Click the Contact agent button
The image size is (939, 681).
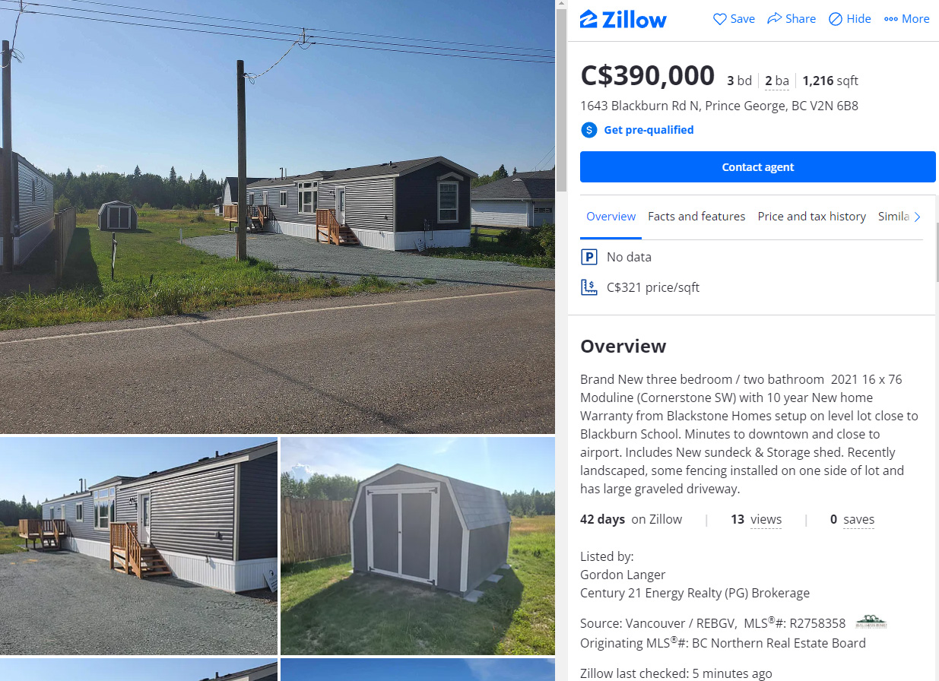point(758,167)
